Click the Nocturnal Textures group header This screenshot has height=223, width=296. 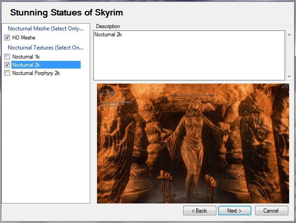pos(46,48)
